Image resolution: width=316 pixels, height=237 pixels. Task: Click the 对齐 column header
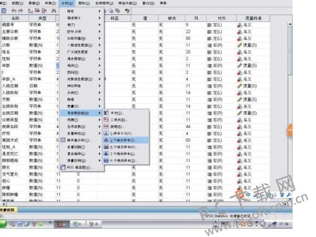(221, 18)
